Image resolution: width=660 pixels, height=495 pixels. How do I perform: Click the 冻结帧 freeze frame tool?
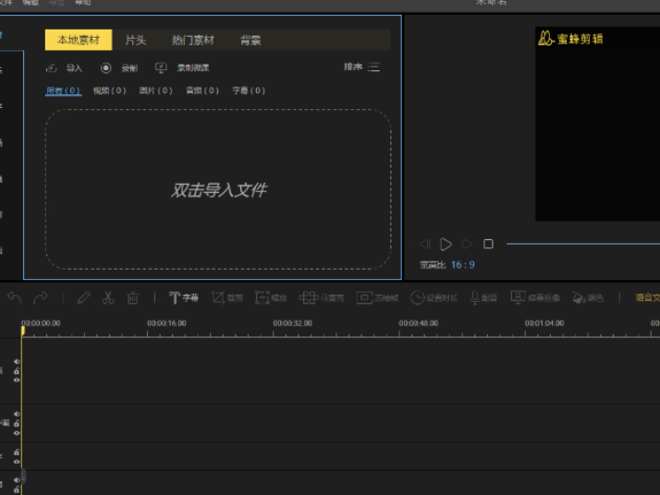pyautogui.click(x=377, y=297)
